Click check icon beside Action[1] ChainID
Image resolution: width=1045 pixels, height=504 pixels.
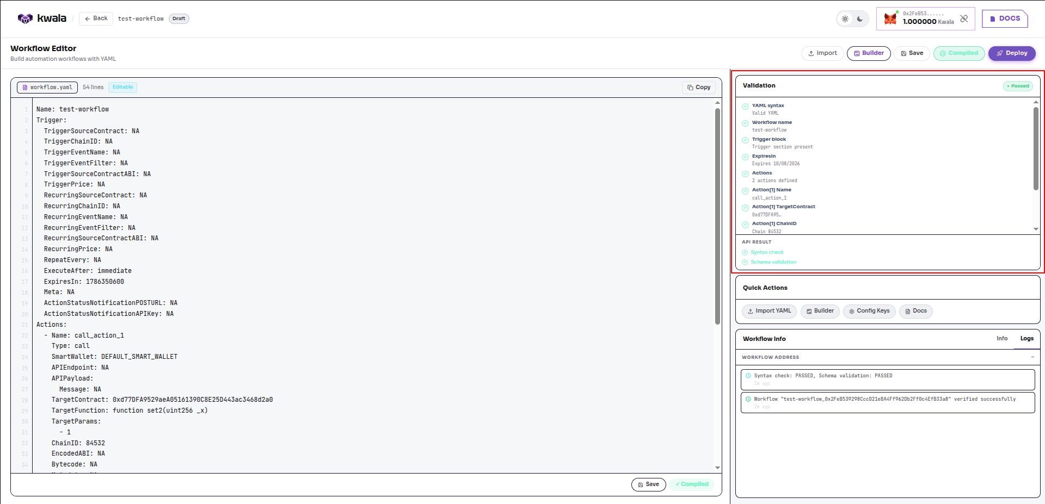click(x=745, y=225)
